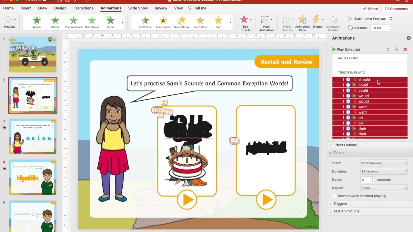Expand emphasis effects gallery arrow
Image resolution: width=413 pixels, height=232 pixels.
click(230, 23)
